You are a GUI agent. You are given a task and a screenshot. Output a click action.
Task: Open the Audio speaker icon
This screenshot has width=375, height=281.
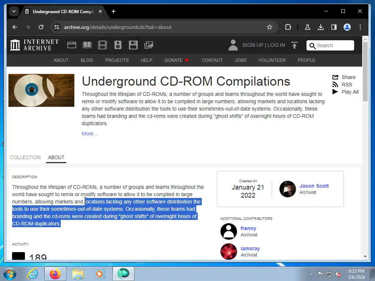(118, 45)
